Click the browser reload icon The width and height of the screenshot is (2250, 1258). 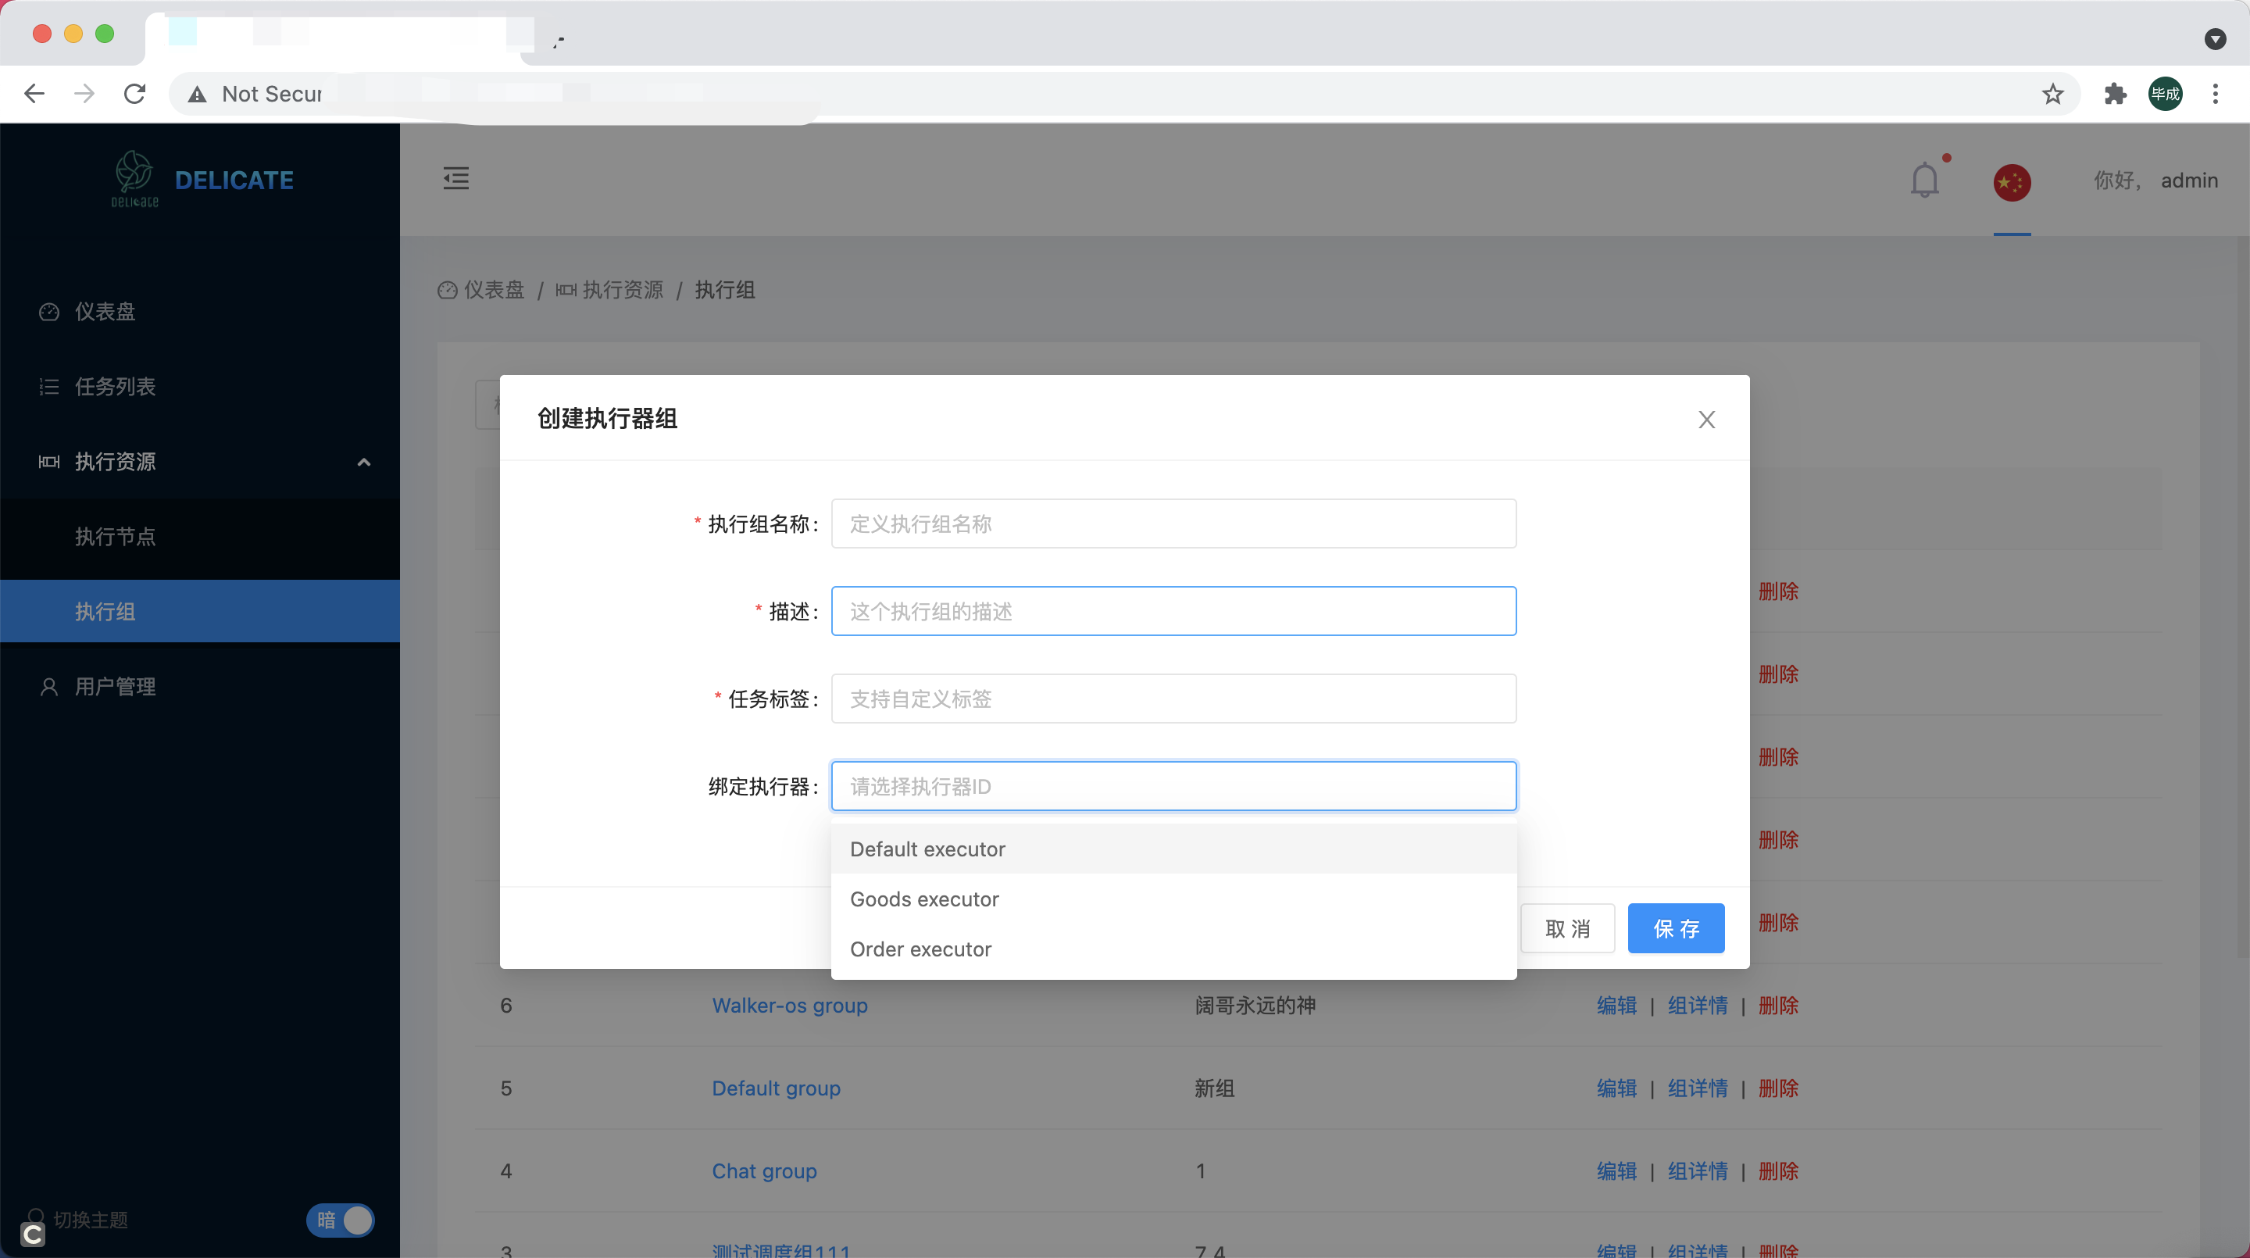pyautogui.click(x=134, y=94)
